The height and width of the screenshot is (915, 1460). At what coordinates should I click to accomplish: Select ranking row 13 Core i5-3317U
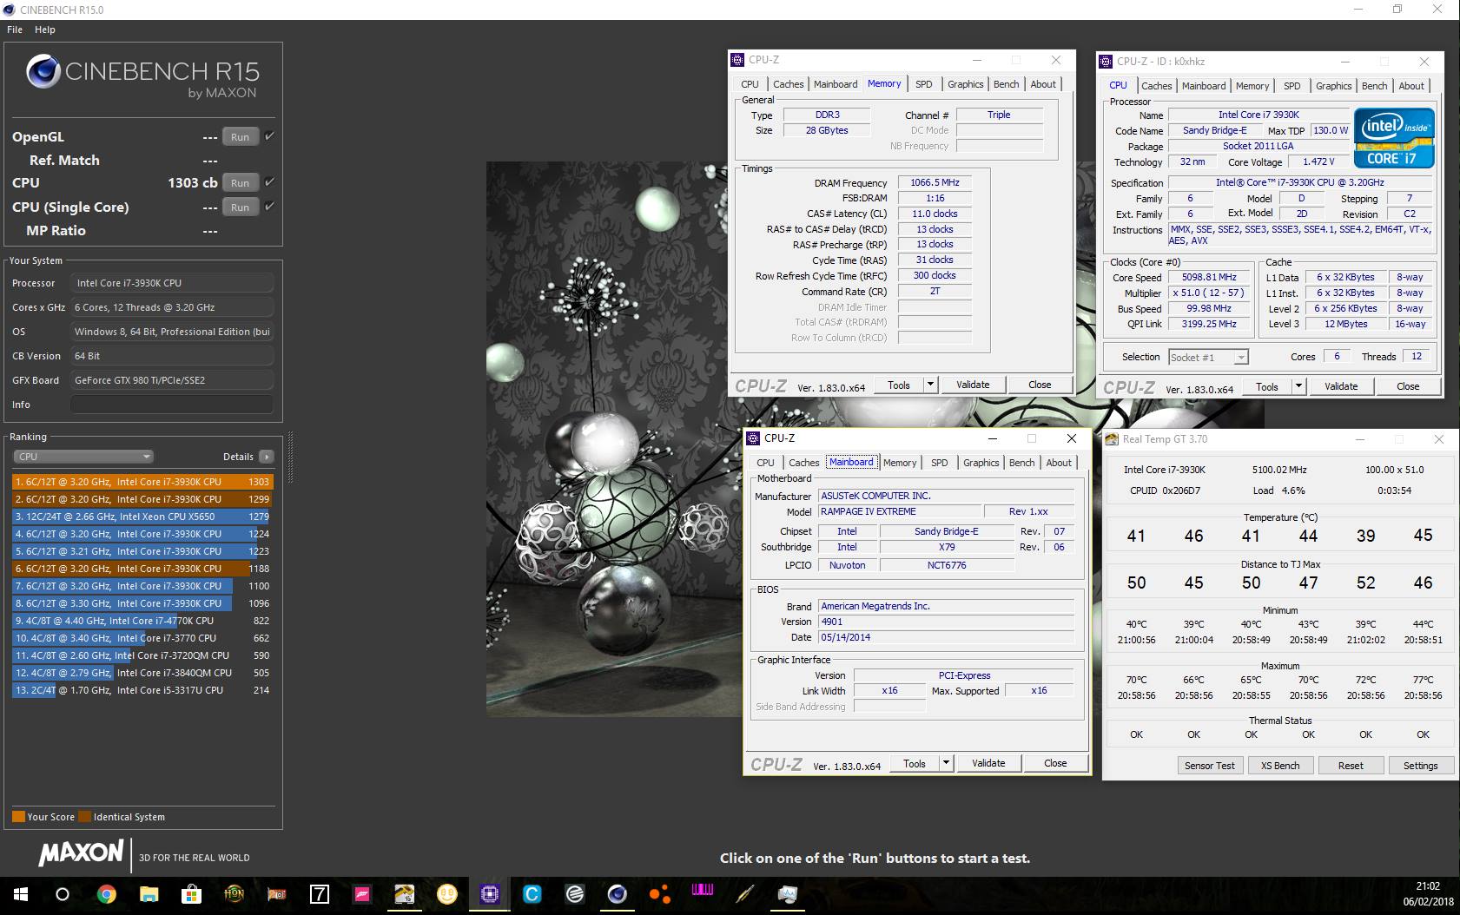point(142,690)
